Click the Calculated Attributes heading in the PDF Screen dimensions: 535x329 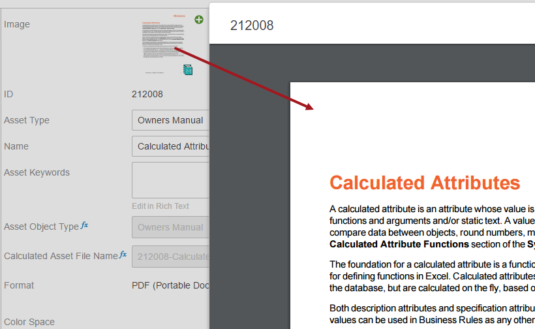425,183
